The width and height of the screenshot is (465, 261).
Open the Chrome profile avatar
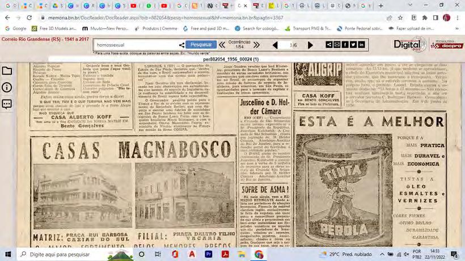pos(446,18)
